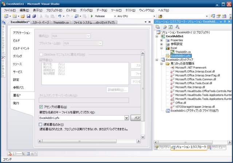Toggle the ClickOnce manifest signing checkbox
The image size is (233, 163).
pyautogui.click(x=41, y=54)
